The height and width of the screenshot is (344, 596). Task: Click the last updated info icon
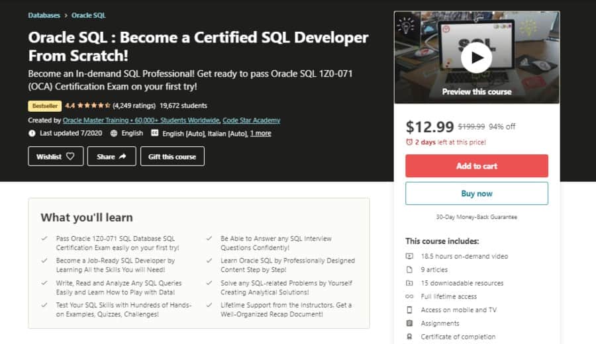point(32,133)
